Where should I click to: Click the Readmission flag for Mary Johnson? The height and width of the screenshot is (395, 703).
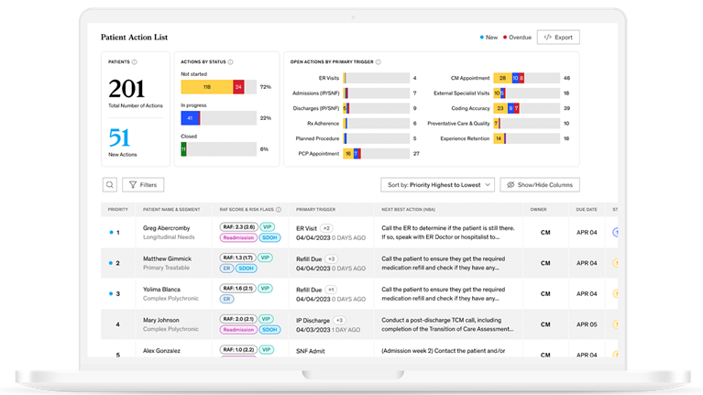tap(238, 329)
